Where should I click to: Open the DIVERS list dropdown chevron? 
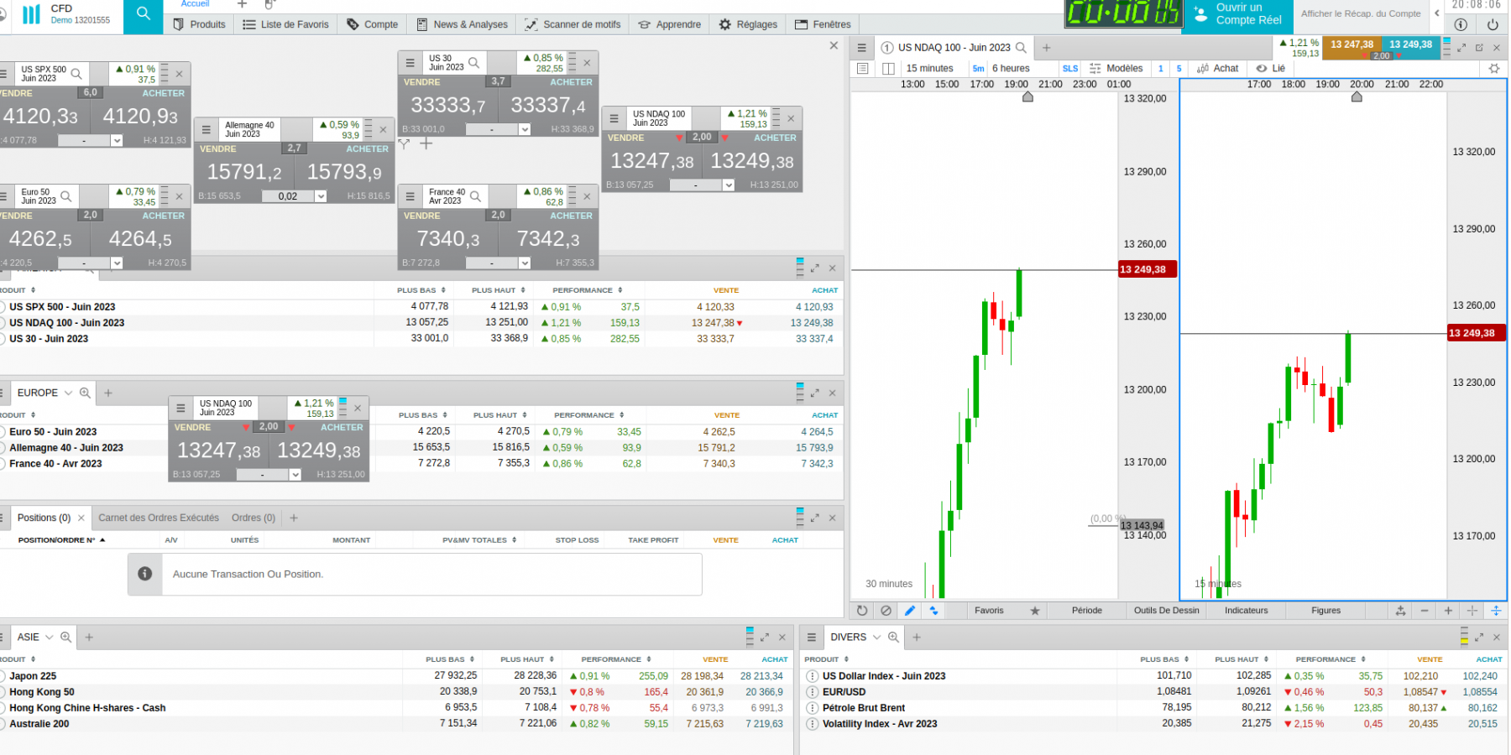click(877, 638)
